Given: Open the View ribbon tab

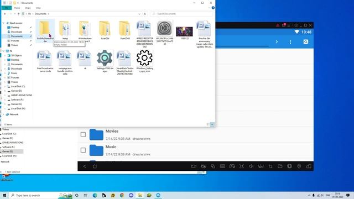Looking at the screenshot, I should [38, 8].
